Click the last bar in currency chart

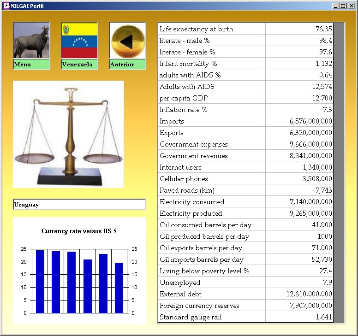(119, 288)
